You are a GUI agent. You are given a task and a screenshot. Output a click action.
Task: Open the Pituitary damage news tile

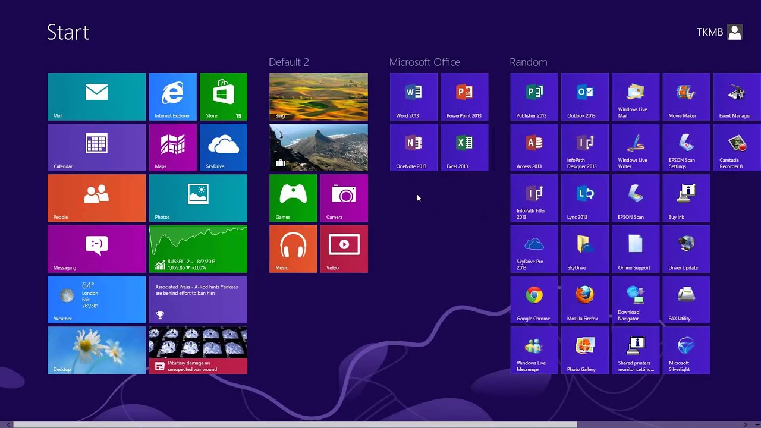[198, 350]
